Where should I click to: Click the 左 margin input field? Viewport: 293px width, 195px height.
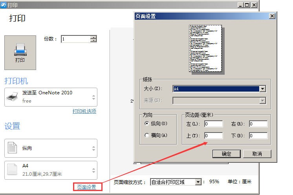tap(213, 124)
